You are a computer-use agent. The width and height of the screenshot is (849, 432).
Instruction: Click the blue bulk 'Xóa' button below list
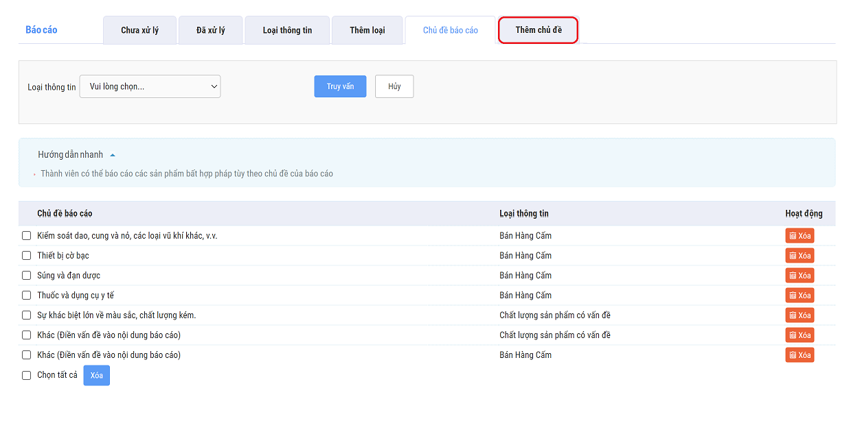click(x=97, y=376)
